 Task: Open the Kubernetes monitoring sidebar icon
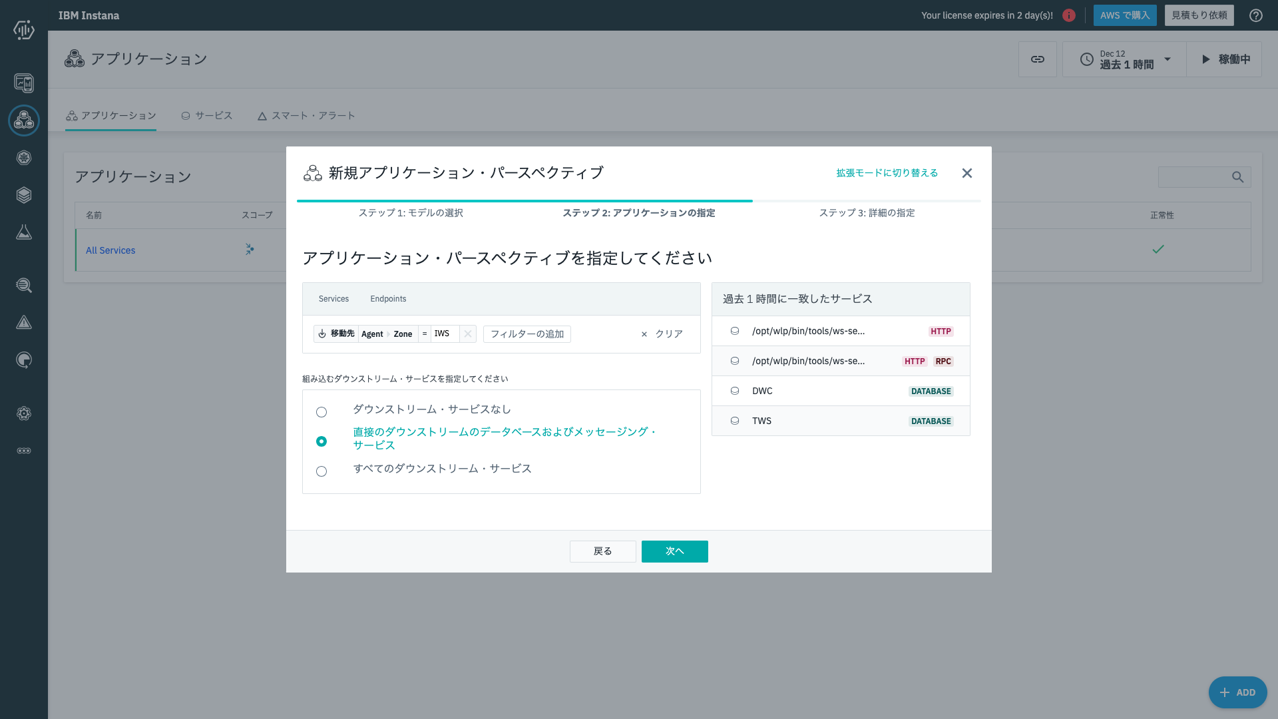click(x=24, y=158)
